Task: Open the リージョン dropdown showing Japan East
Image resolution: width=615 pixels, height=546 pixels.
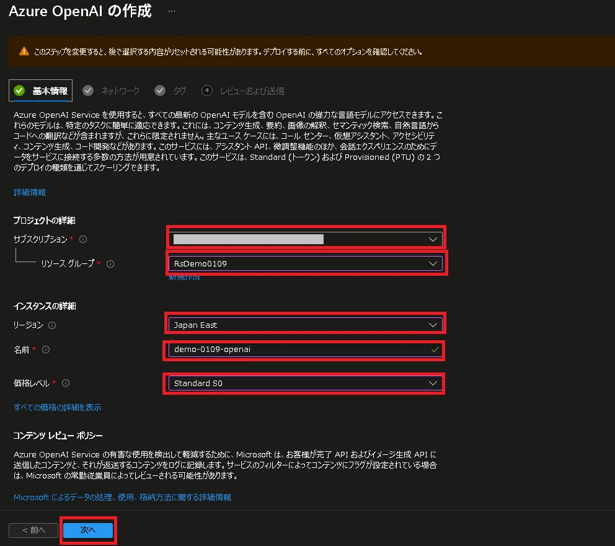Action: tap(306, 325)
